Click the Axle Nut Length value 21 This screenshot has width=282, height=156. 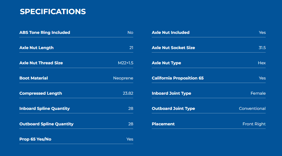tap(131, 48)
